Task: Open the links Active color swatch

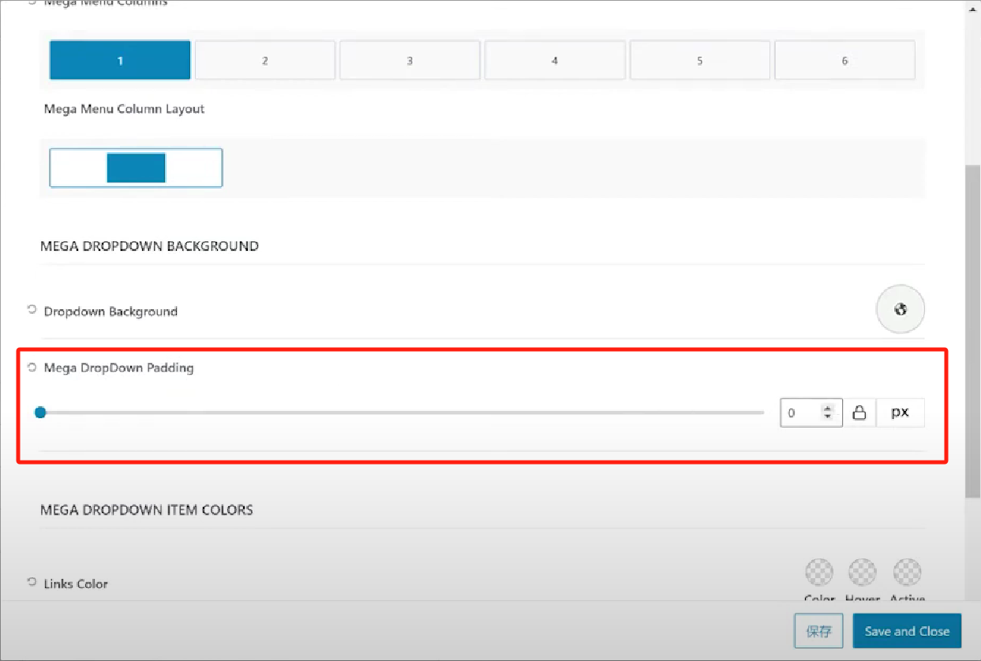Action: pyautogui.click(x=907, y=572)
